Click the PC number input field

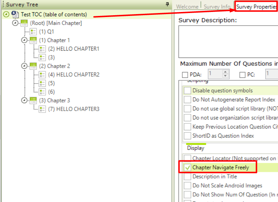[x=272, y=74]
